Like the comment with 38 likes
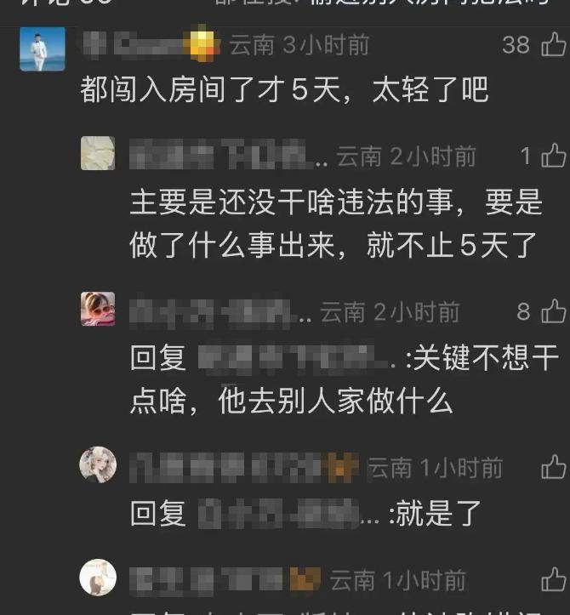 554,44
